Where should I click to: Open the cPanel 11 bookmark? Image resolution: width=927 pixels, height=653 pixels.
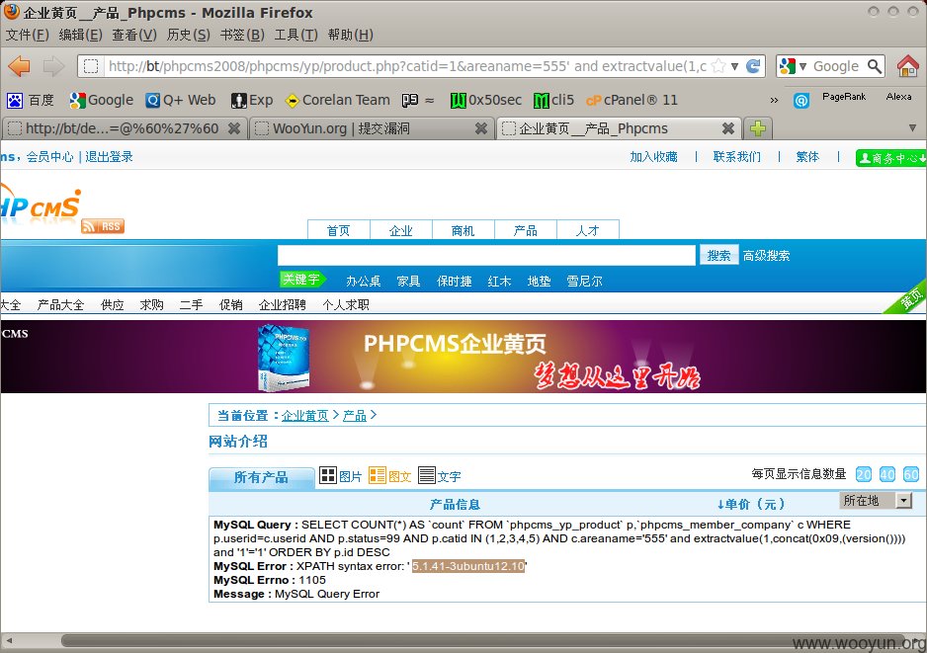[x=632, y=101]
